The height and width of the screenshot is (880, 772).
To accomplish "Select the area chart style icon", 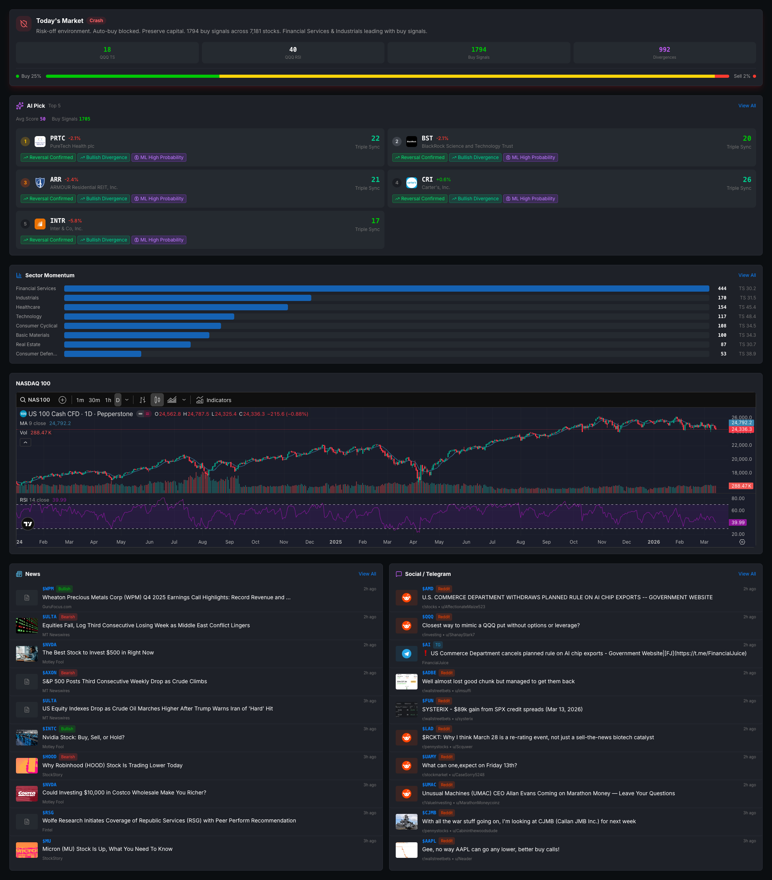I will coord(172,399).
